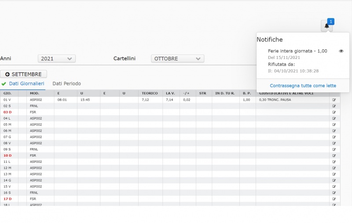
Task: Click edit icon for day 03 D
Action: coord(334,112)
